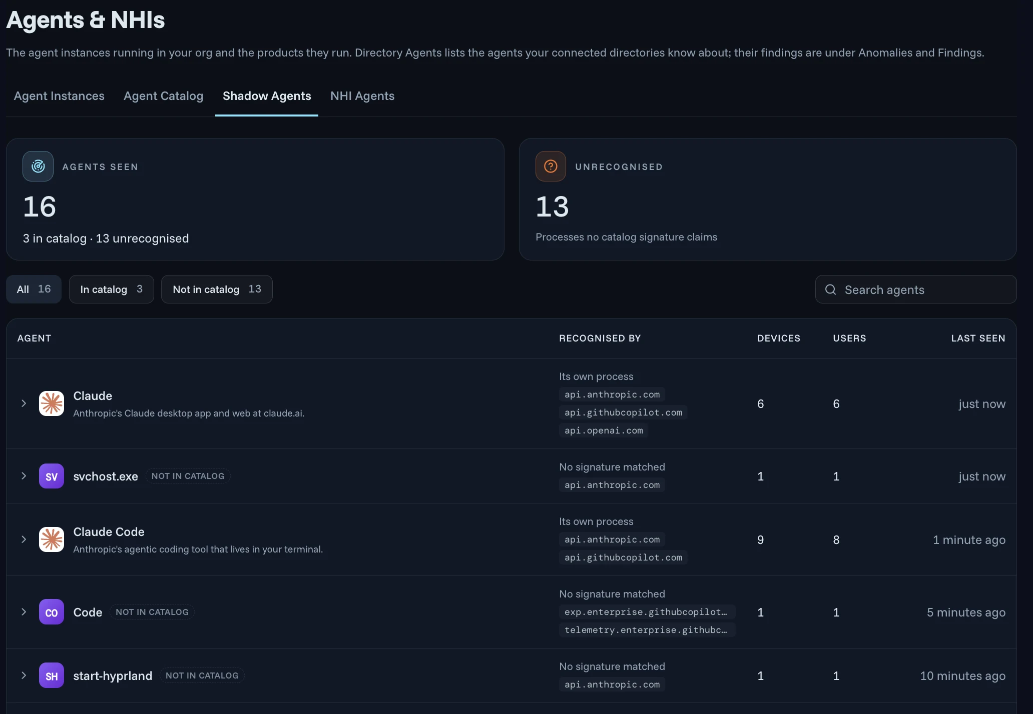Expand the start-hyprland agent row
Image resolution: width=1033 pixels, height=714 pixels.
[24, 675]
